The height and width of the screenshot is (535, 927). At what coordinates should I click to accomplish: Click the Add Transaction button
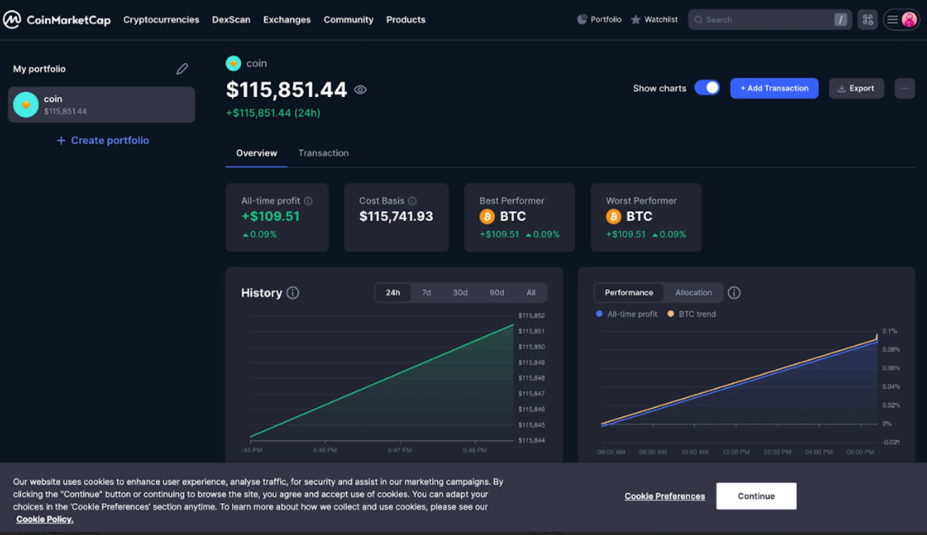pos(774,88)
